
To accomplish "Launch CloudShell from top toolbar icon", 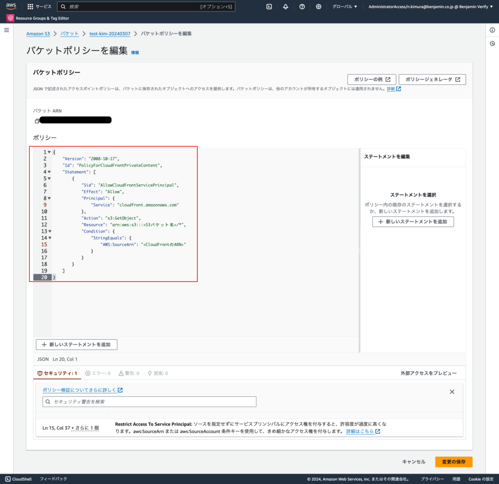I will click(x=269, y=7).
